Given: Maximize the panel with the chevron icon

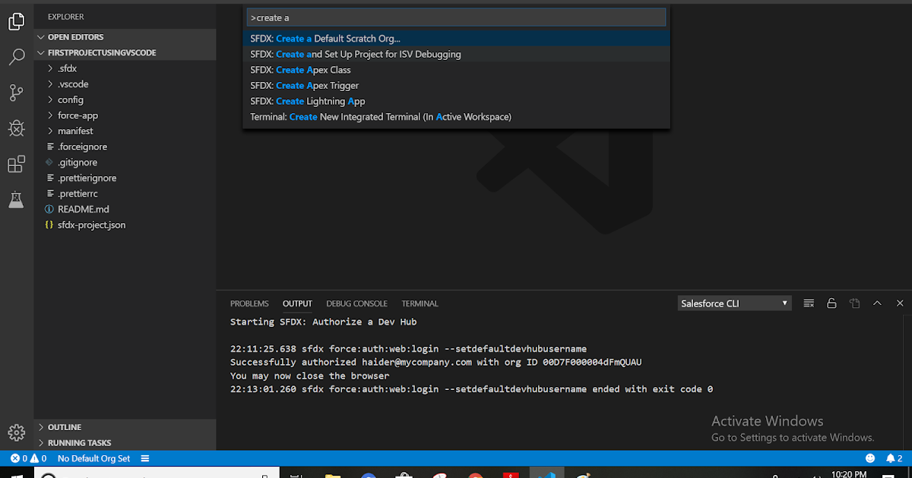Looking at the screenshot, I should 877,303.
